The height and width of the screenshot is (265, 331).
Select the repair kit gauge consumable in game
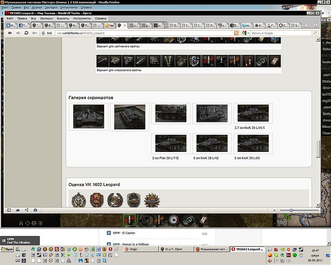tap(173, 220)
